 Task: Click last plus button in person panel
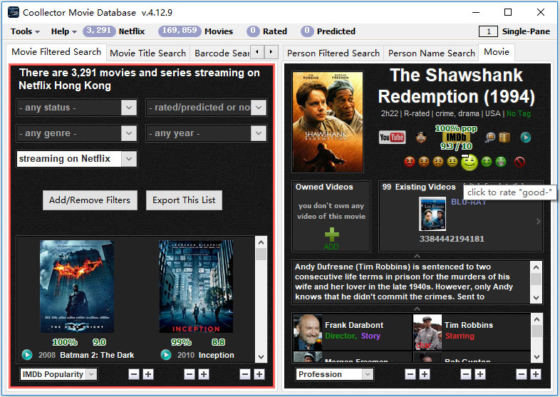(536, 374)
